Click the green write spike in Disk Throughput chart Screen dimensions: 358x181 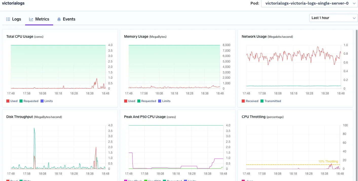[34, 142]
